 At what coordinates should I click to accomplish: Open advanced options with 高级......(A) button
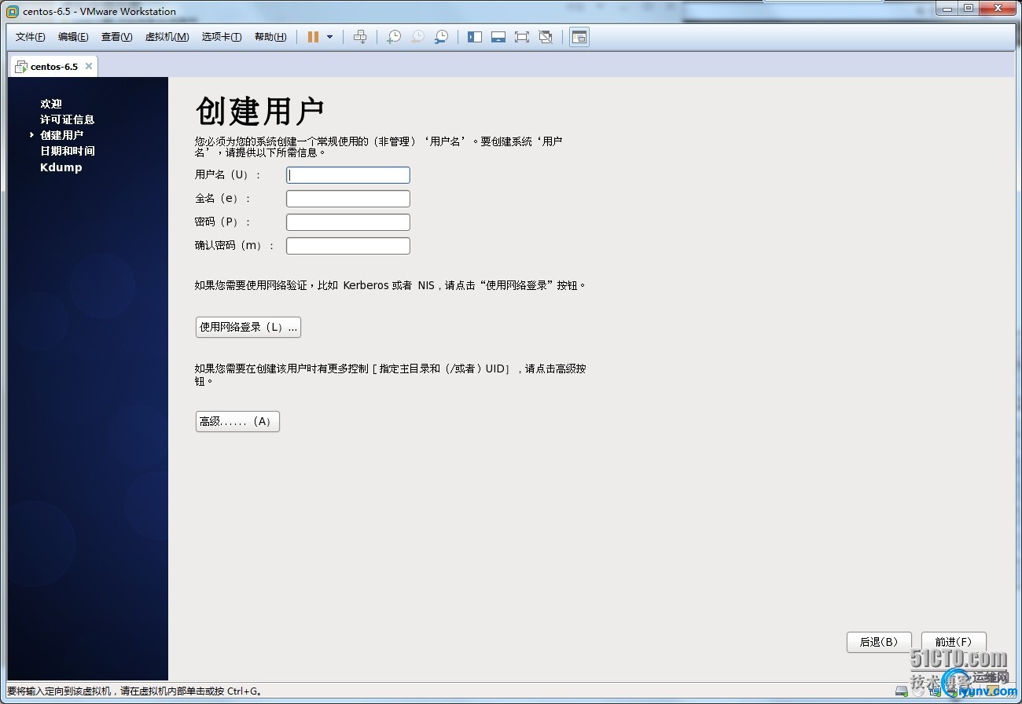(237, 422)
